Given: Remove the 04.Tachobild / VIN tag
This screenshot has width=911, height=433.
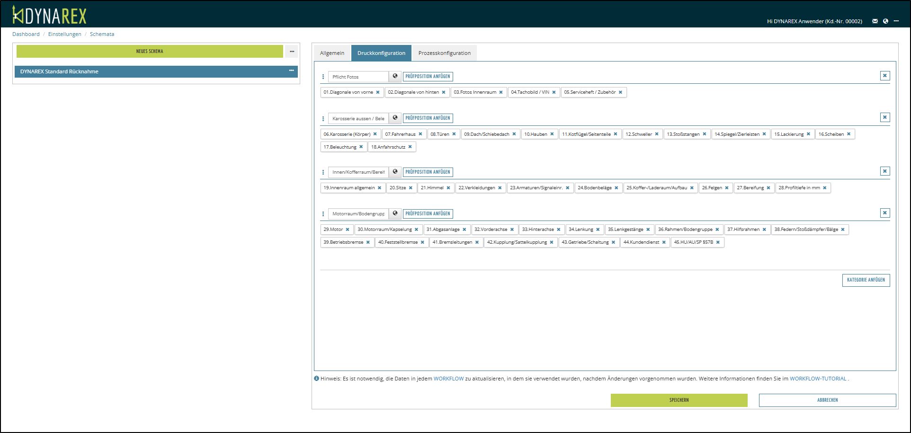Looking at the screenshot, I should click(554, 92).
